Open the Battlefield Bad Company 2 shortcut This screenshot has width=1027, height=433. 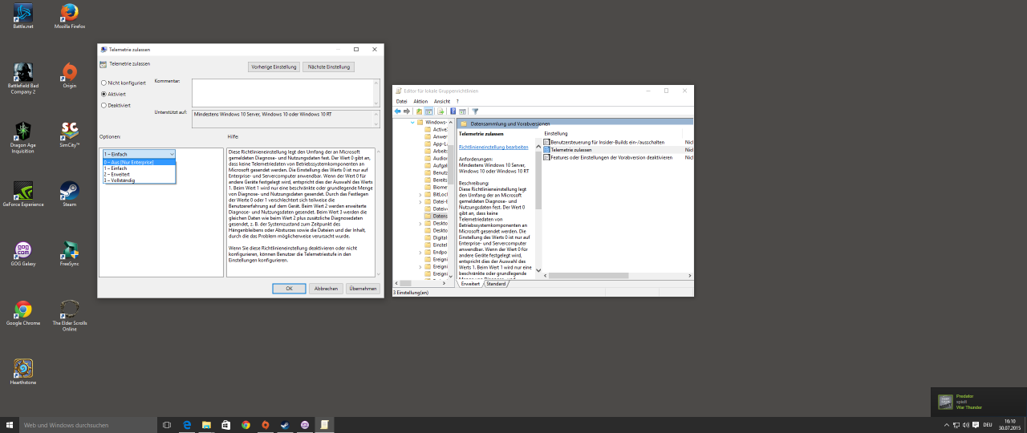coord(23,78)
